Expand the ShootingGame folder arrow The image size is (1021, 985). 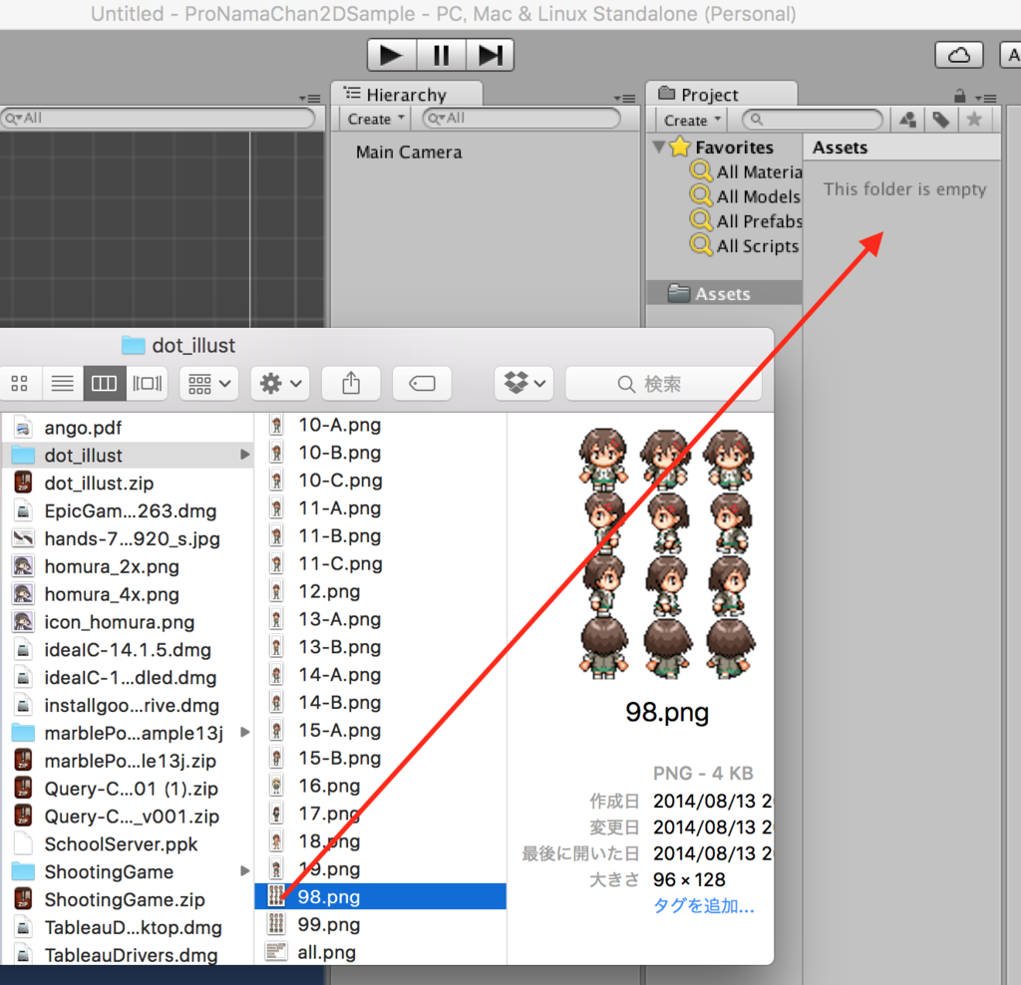245,871
